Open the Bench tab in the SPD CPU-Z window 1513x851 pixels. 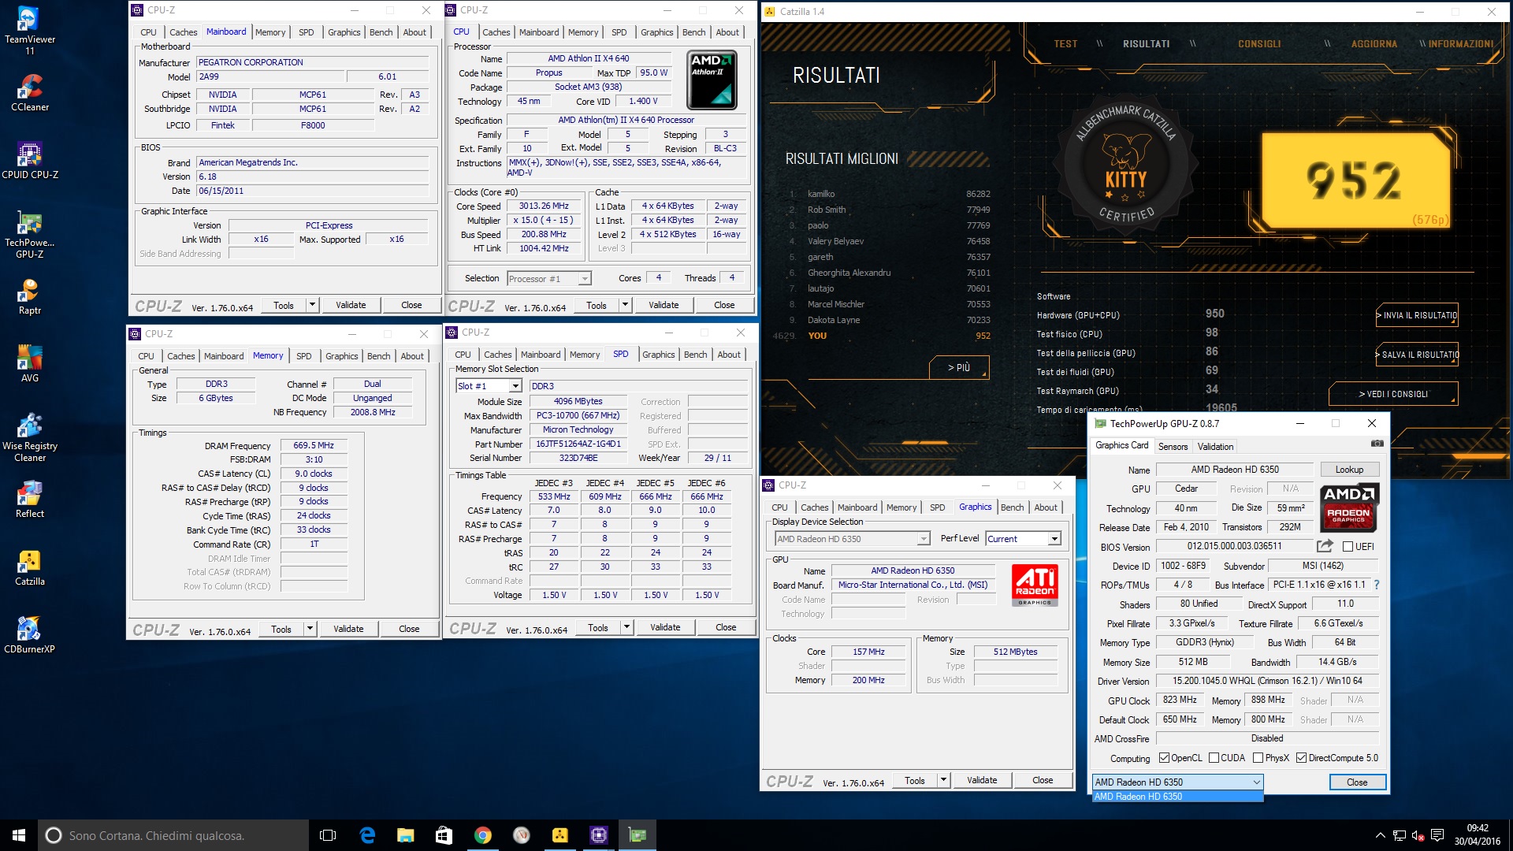coord(695,355)
